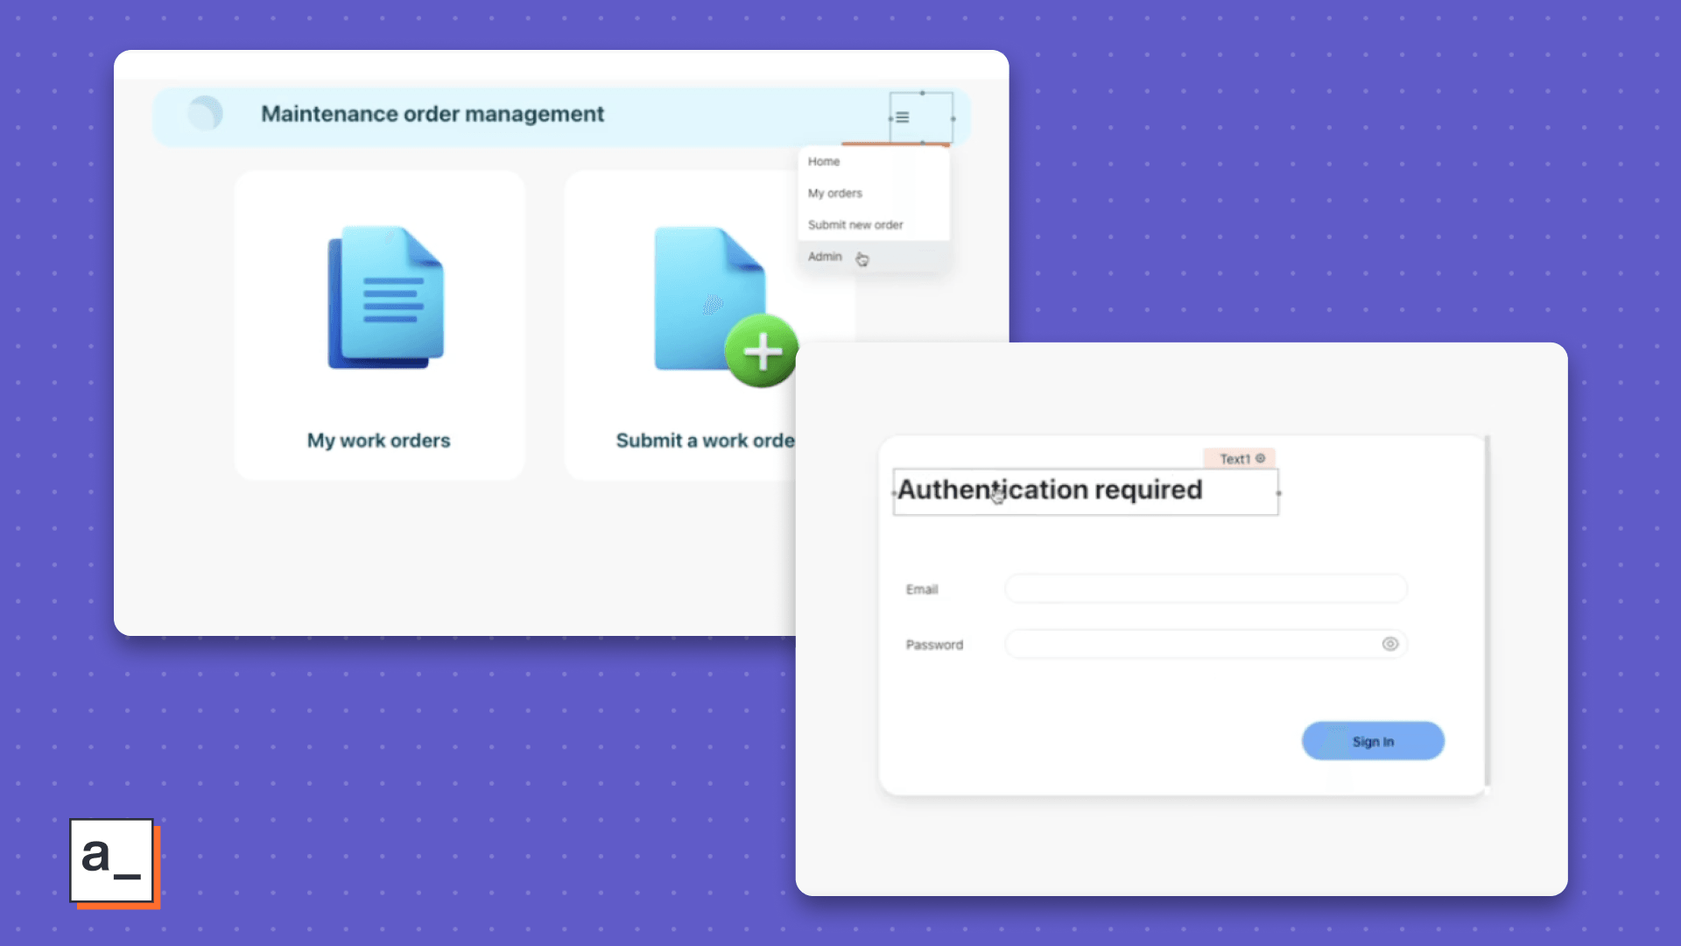Click the circular app logo in header
The height and width of the screenshot is (946, 1681).
point(206,114)
